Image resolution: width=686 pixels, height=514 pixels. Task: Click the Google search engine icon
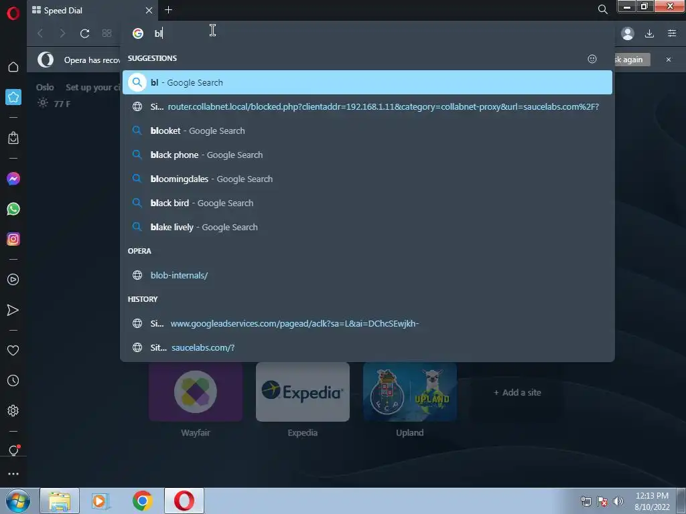(138, 33)
